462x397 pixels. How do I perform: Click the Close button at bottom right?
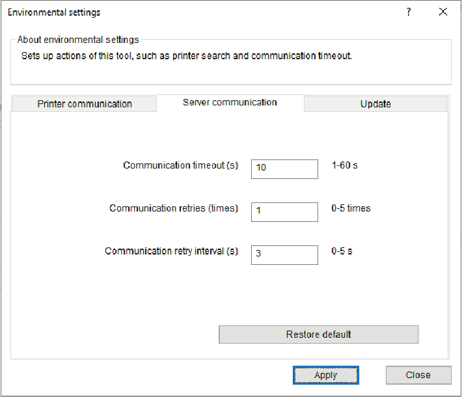point(418,375)
